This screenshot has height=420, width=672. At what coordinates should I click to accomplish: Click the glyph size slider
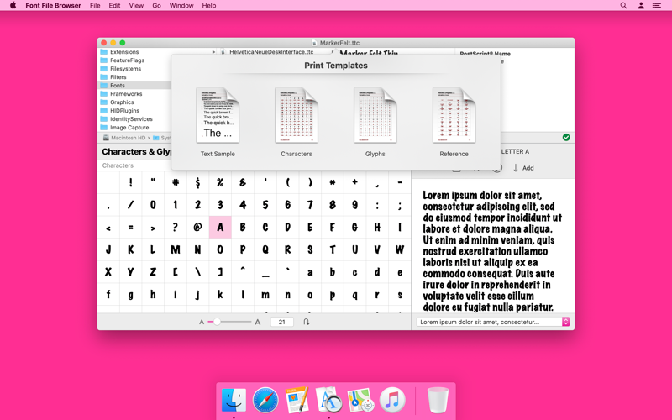point(229,322)
